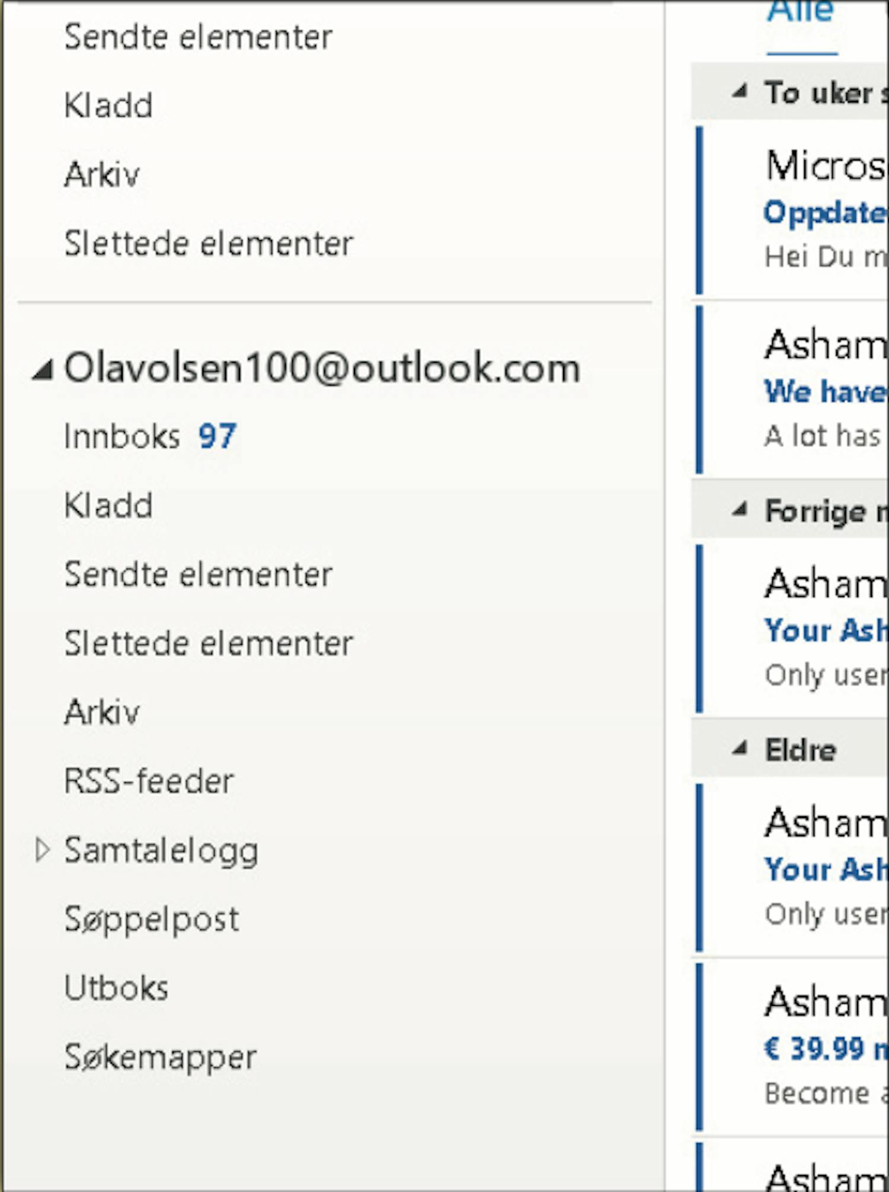Collapse the Olavolsen100@outlook.com account tree
This screenshot has height=1192, width=889.
43,370
